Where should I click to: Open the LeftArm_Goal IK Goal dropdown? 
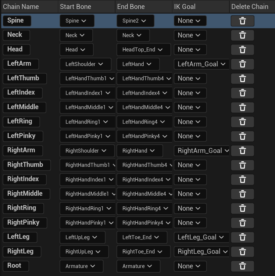[x=202, y=64]
